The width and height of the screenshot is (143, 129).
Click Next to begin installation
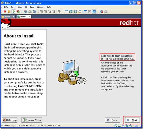(x=132, y=120)
